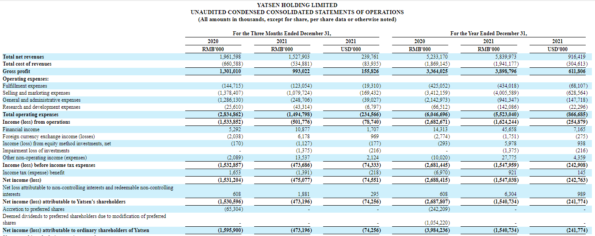The image size is (595, 236).
Task: Click the 'Total operating expenses' label
Action: [x=30, y=114]
